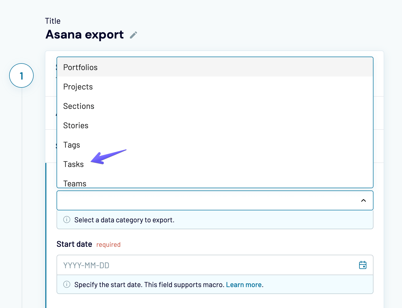
Task: Pick Teams from the dropdown options
Action: [75, 183]
